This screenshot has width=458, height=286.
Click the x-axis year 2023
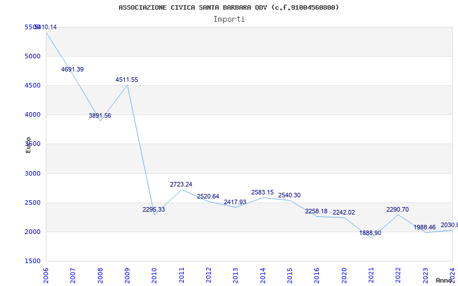425,276
